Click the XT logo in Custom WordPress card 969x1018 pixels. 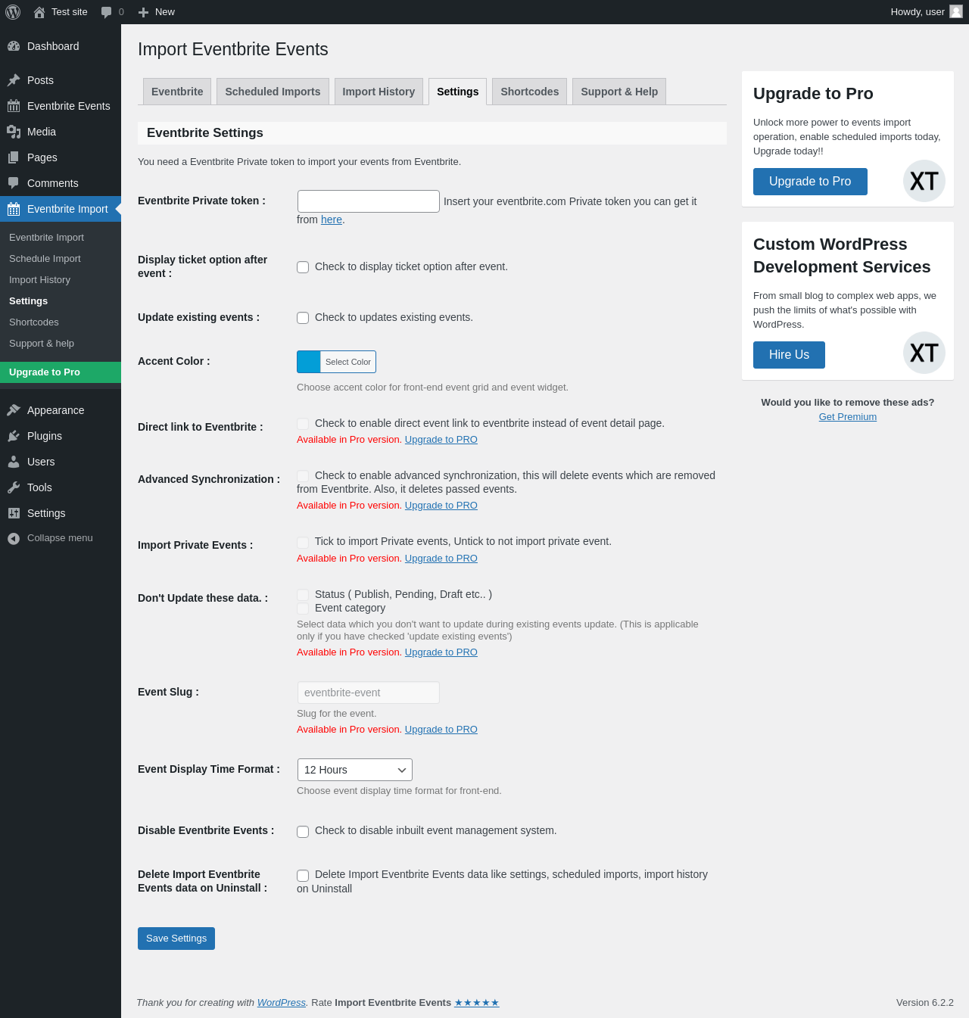pos(924,353)
